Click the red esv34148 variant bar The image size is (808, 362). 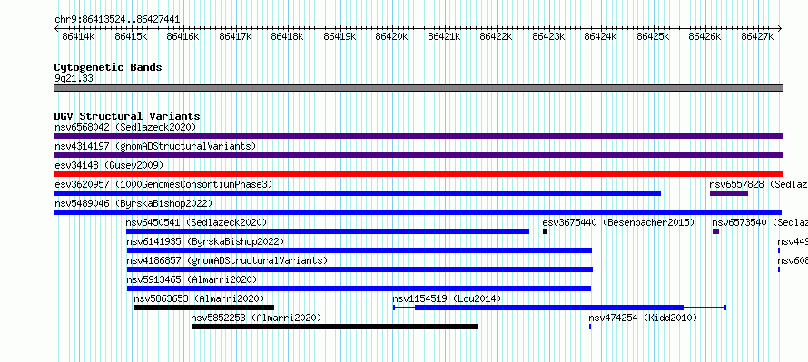click(x=418, y=174)
